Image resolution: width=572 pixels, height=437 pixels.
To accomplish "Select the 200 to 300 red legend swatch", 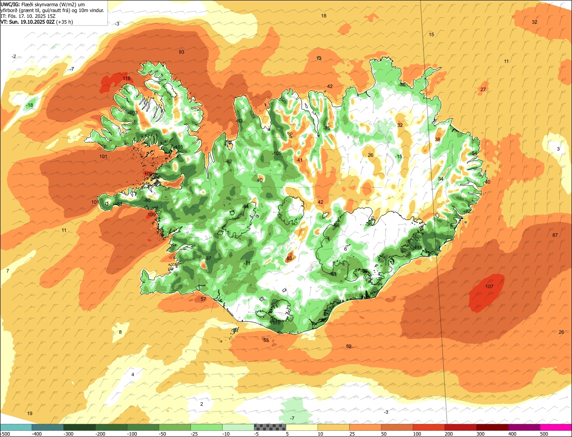I will (460, 427).
